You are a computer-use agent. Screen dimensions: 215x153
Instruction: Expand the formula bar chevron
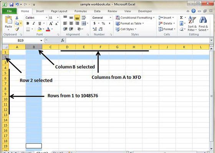pyautogui.click(x=211, y=40)
